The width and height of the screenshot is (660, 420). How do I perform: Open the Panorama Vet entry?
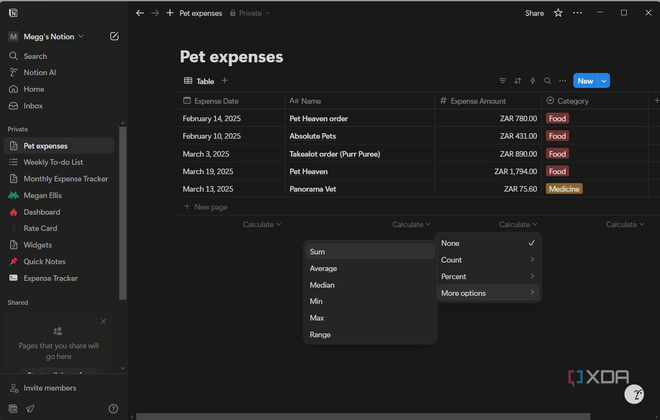(313, 189)
